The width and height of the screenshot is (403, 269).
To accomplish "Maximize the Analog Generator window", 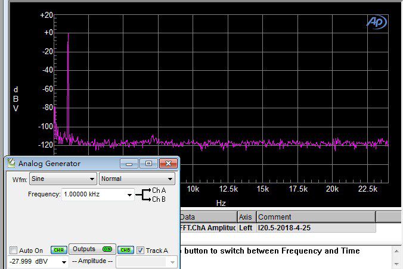I will [x=148, y=164].
